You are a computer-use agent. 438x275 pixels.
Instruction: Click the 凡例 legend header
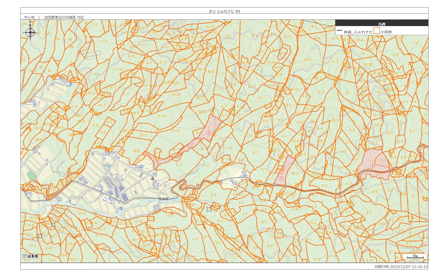pyautogui.click(x=382, y=24)
